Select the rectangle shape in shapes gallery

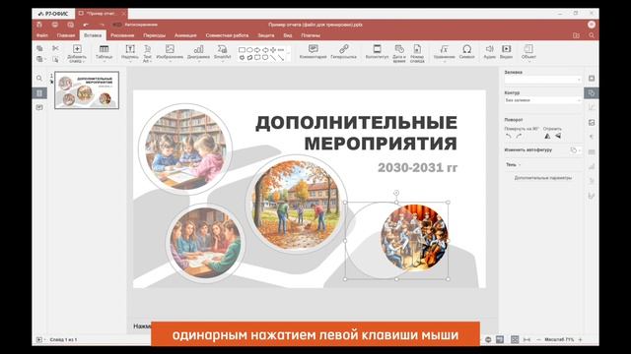tap(242, 50)
